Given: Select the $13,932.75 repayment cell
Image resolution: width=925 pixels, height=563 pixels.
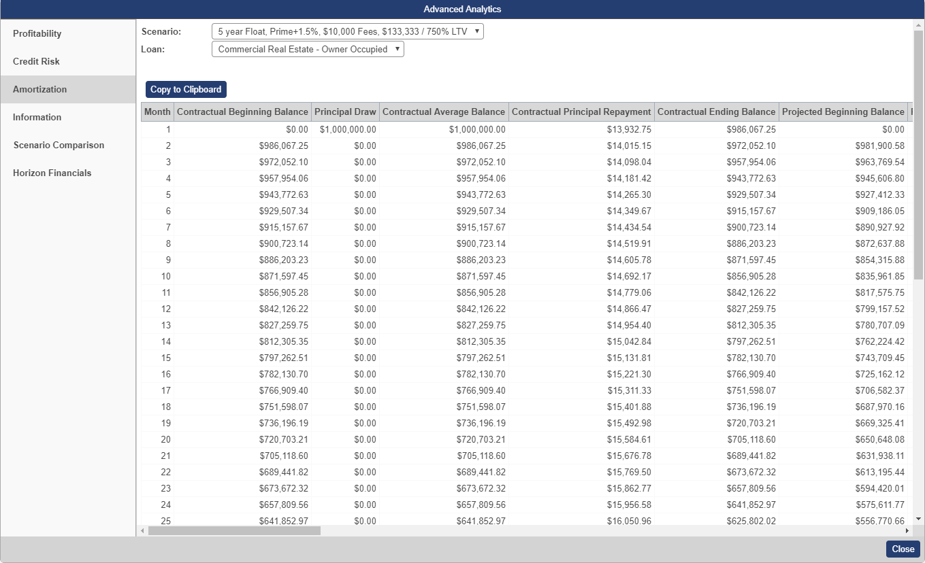Looking at the screenshot, I should coord(581,129).
